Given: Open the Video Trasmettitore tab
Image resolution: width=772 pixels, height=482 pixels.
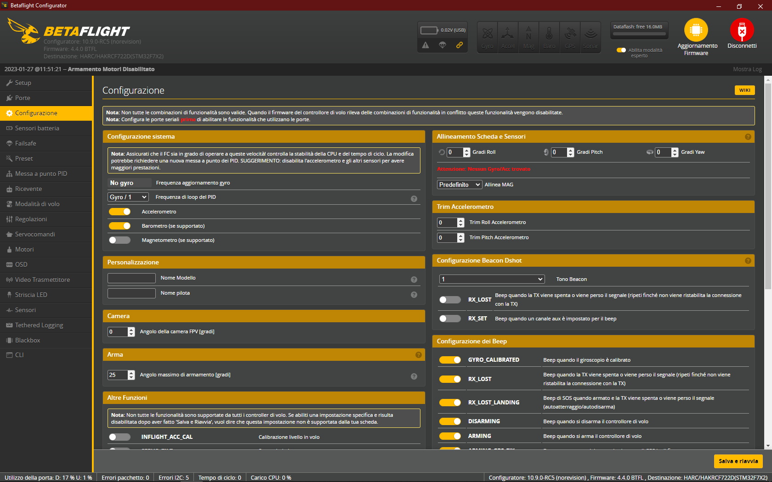Looking at the screenshot, I should pyautogui.click(x=46, y=280).
